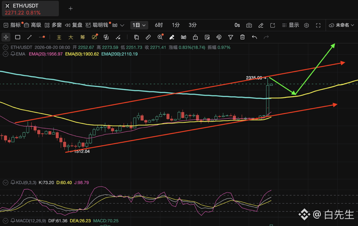This screenshot has width=358, height=226.
Task: Switch to the 6时 timeframe
Action: (159, 25)
